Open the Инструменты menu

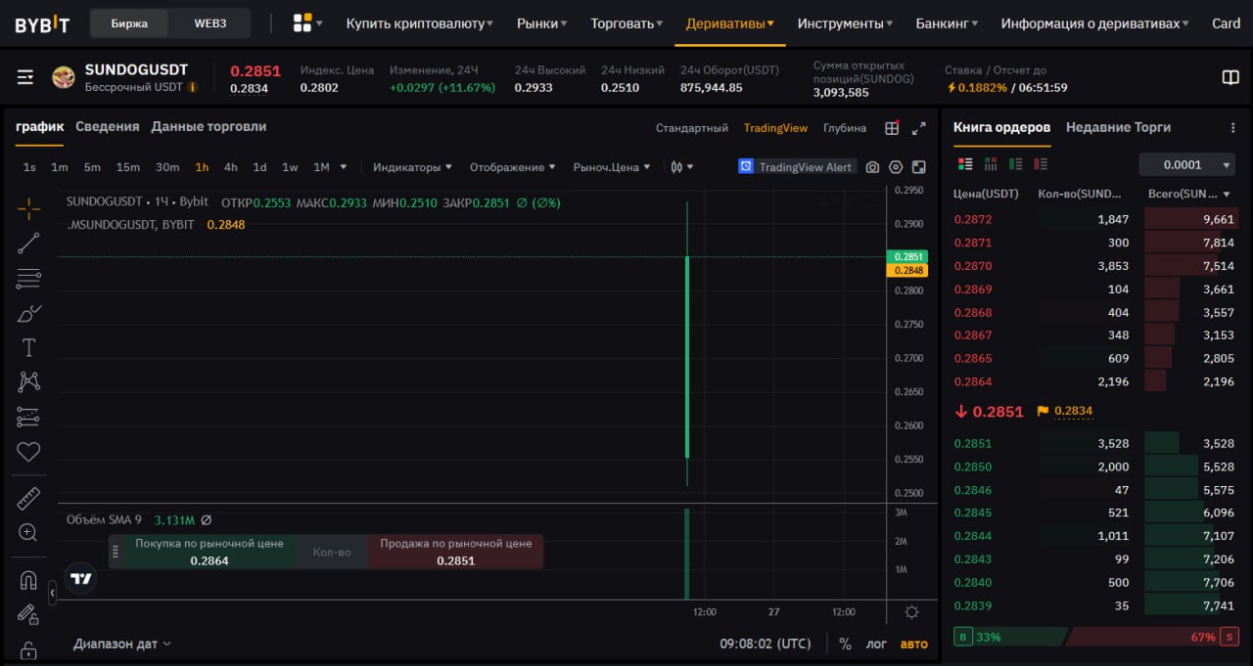tap(845, 23)
